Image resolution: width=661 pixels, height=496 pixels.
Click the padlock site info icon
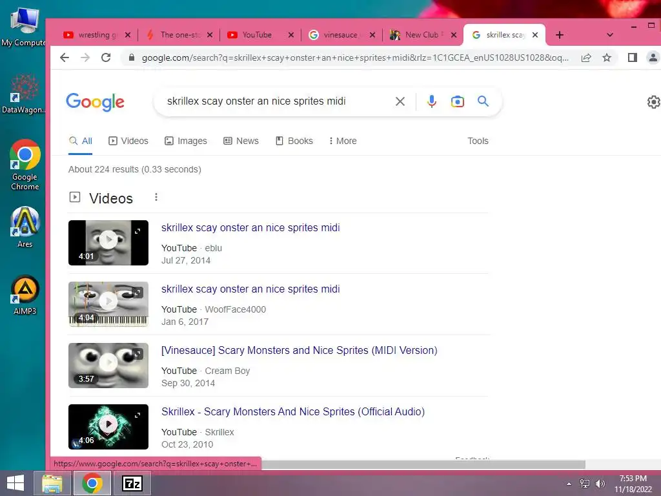[132, 57]
